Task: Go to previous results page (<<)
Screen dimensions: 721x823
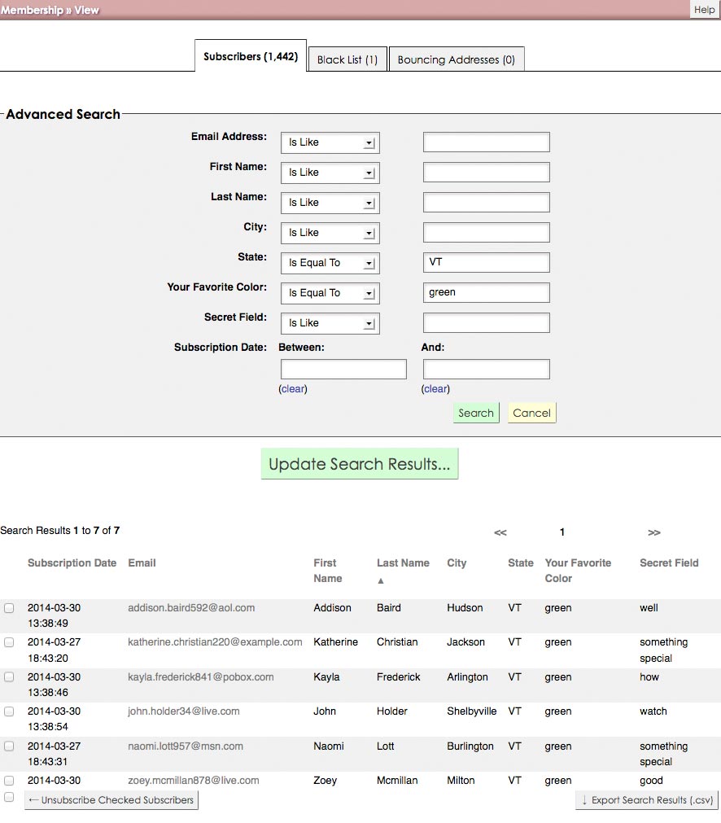Action: pos(500,532)
